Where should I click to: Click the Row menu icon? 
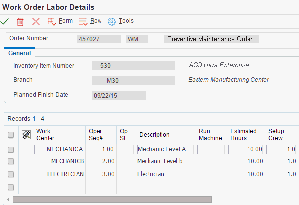click(x=83, y=21)
